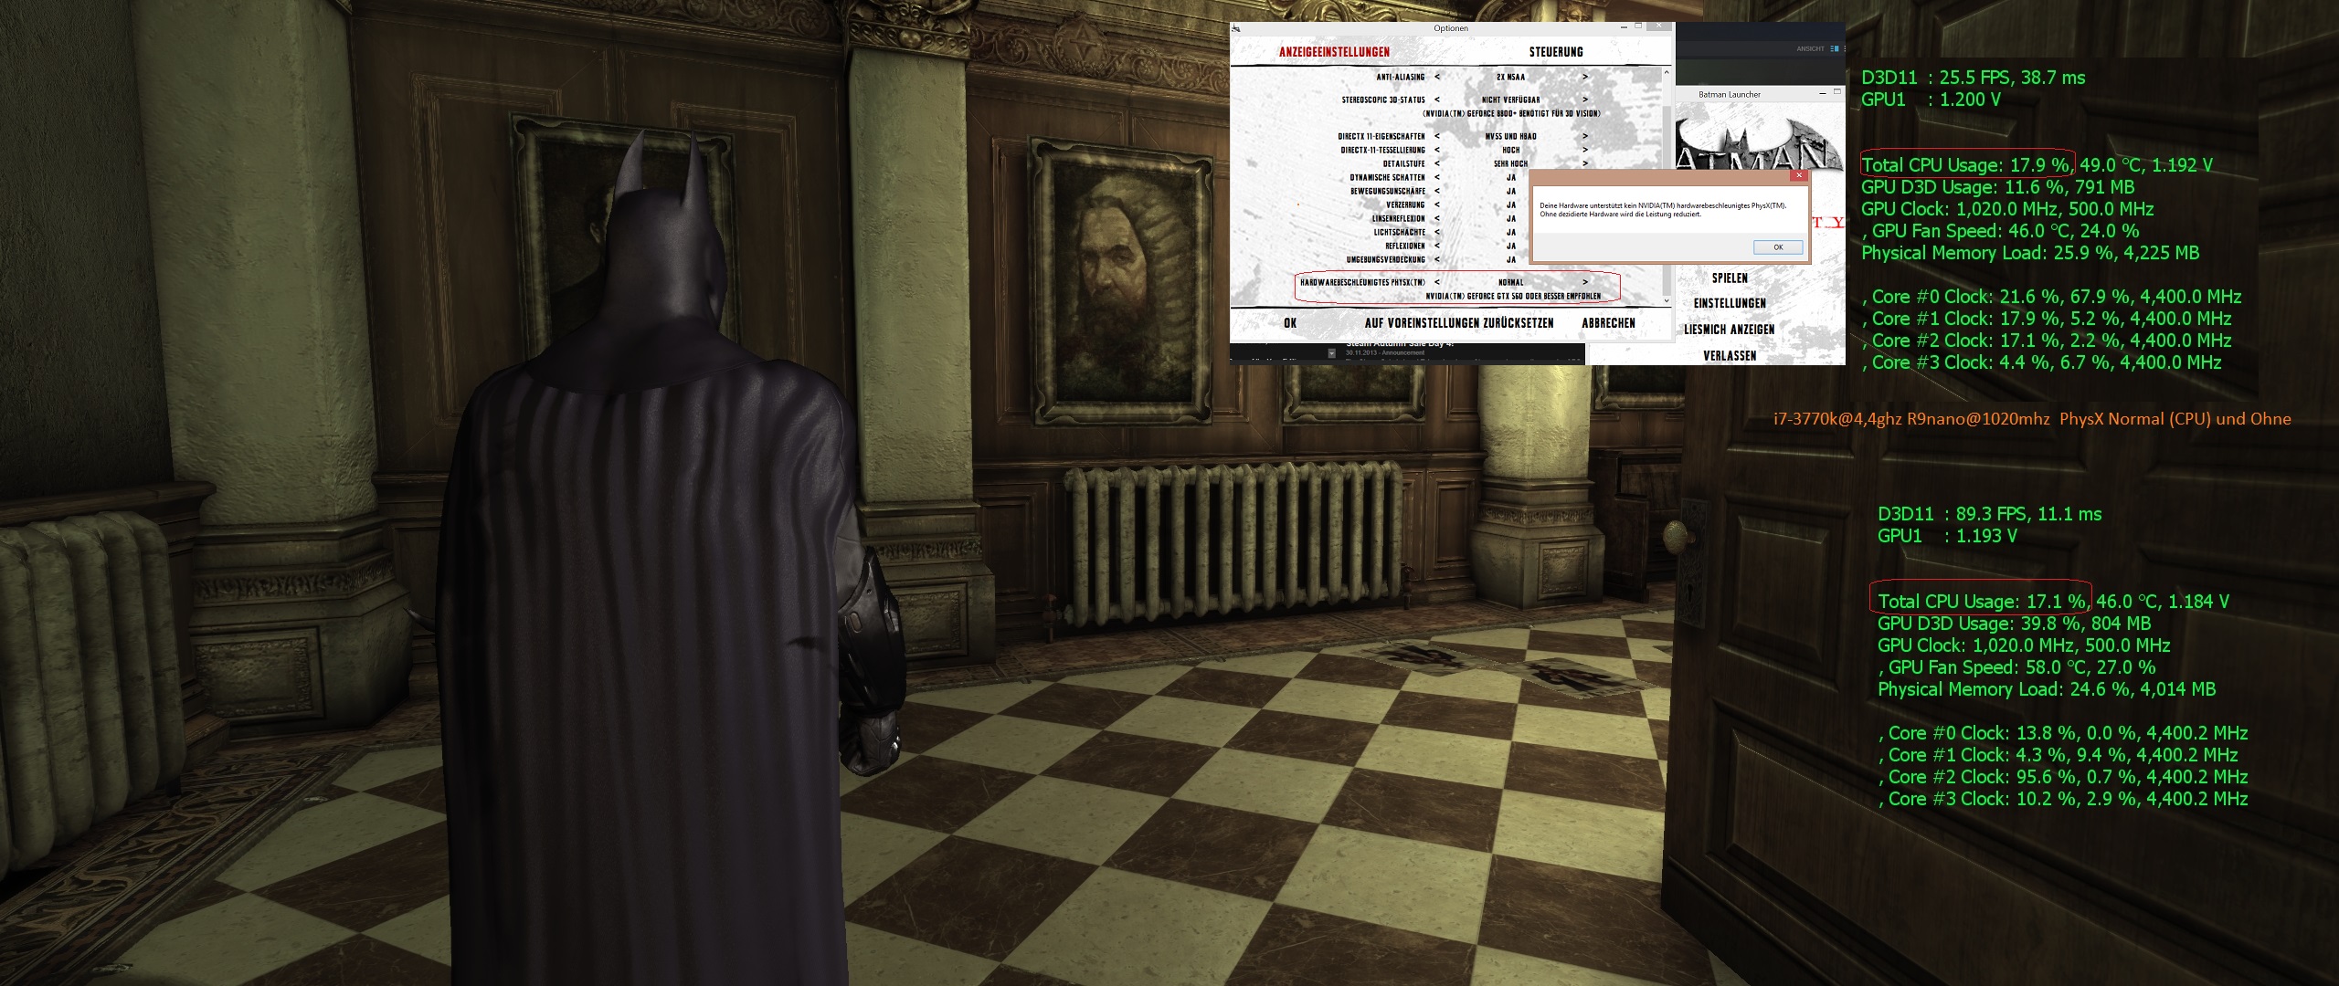
Task: Increase Hardwarebeschleunigtes PhysX with right arrow
Action: pyautogui.click(x=1584, y=282)
